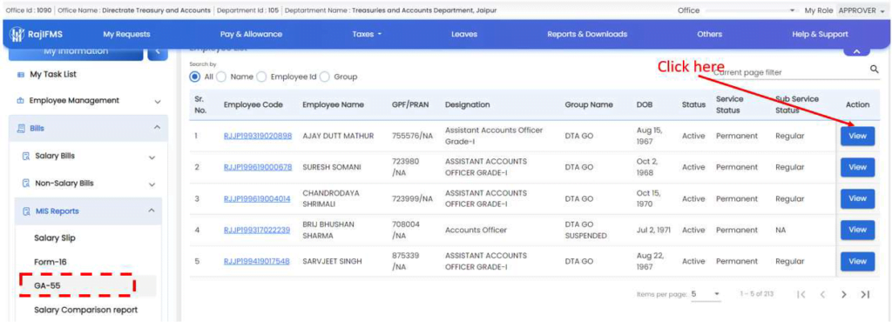Select the All search radio button

[x=195, y=77]
